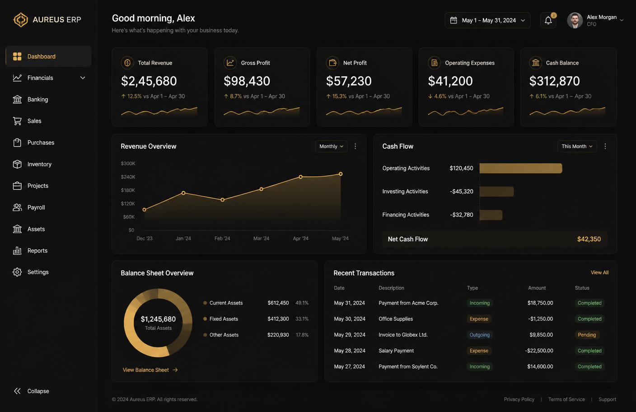Screen dimensions: 636x412
Task: Click the Inventory box icon in sidebar
Action: [x=17, y=164]
